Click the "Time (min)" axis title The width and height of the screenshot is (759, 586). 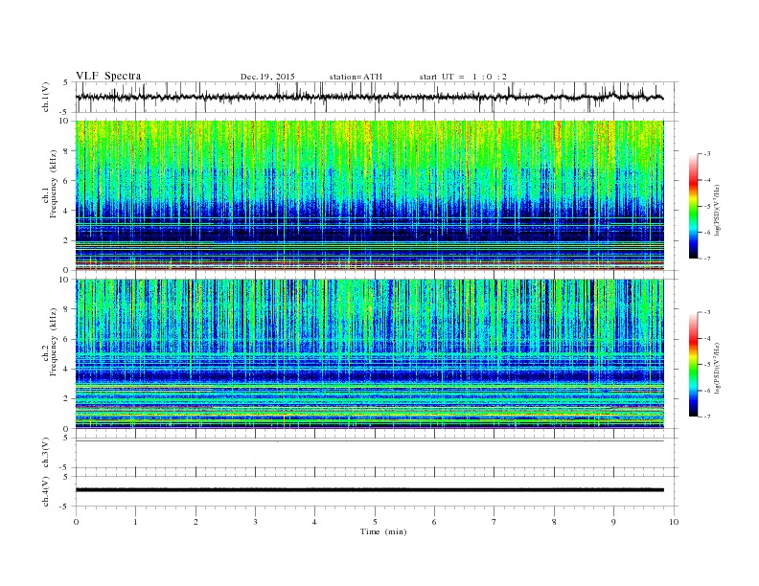click(383, 531)
